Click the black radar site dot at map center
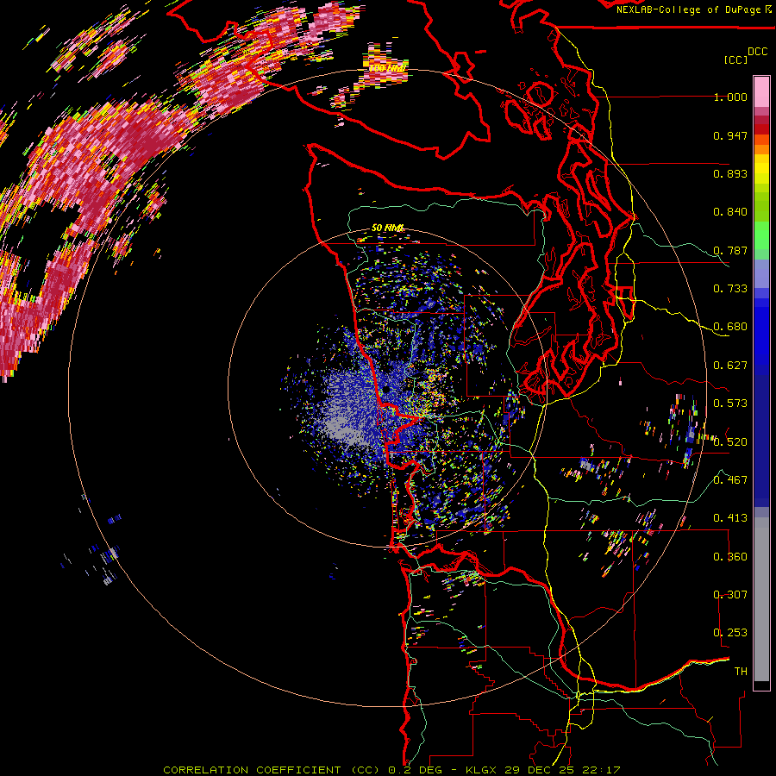The image size is (776, 776). (386, 390)
